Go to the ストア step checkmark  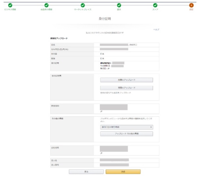[x=155, y=5]
